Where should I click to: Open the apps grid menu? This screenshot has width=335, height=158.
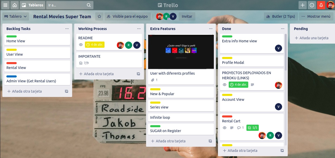(x=5, y=5)
